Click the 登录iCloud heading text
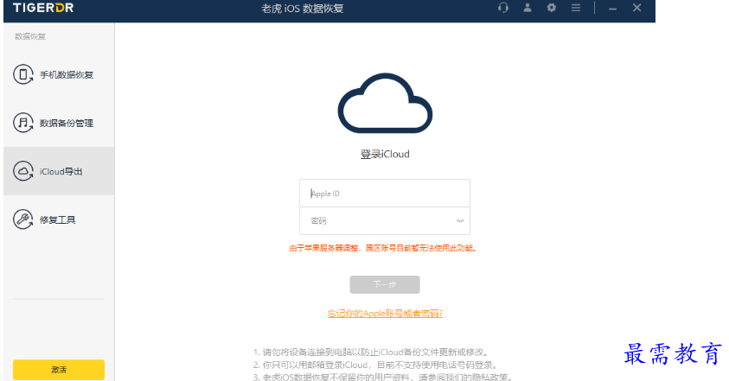This screenshot has height=381, width=729. point(385,155)
